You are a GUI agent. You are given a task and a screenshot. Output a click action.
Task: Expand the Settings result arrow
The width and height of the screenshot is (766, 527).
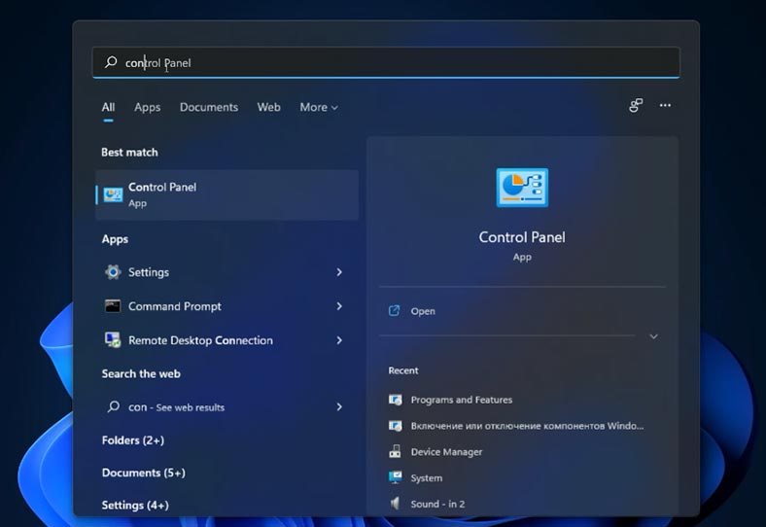point(339,272)
